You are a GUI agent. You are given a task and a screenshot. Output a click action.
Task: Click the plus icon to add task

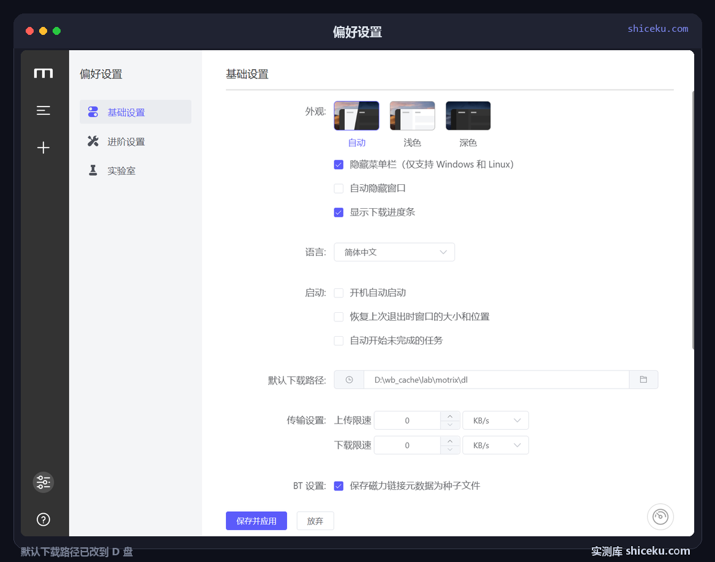click(43, 148)
